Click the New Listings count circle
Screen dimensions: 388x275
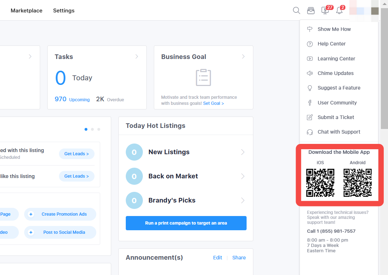click(x=134, y=152)
